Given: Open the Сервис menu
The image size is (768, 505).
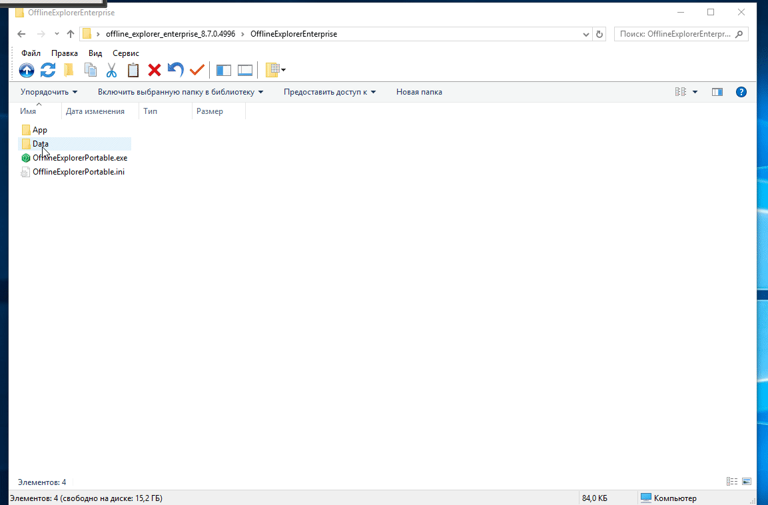Looking at the screenshot, I should pos(126,53).
